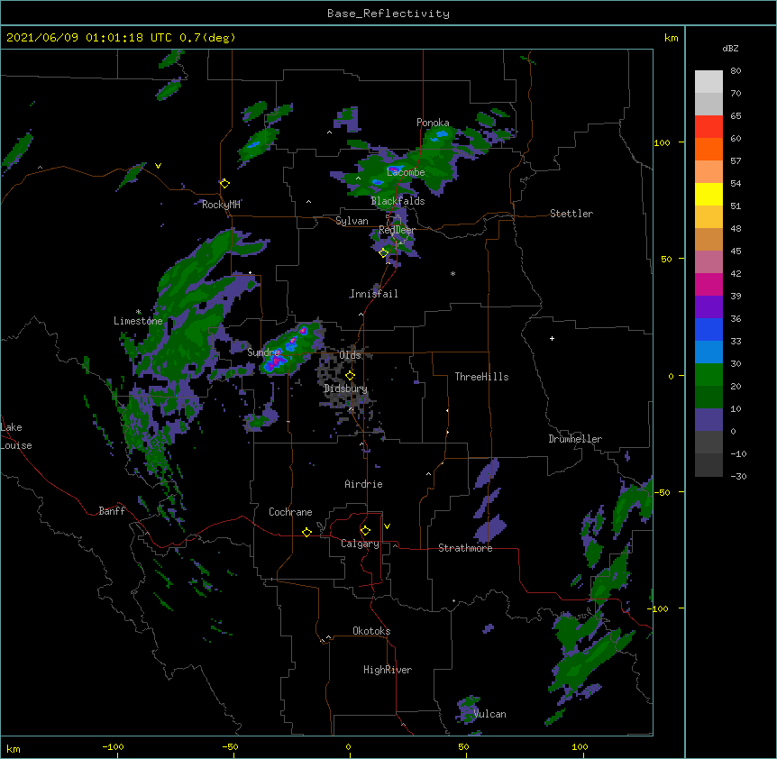Click the Blackfalds city label
The height and width of the screenshot is (759, 777).
(398, 201)
